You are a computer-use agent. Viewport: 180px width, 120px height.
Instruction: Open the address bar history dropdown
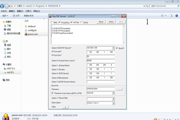(144, 6)
